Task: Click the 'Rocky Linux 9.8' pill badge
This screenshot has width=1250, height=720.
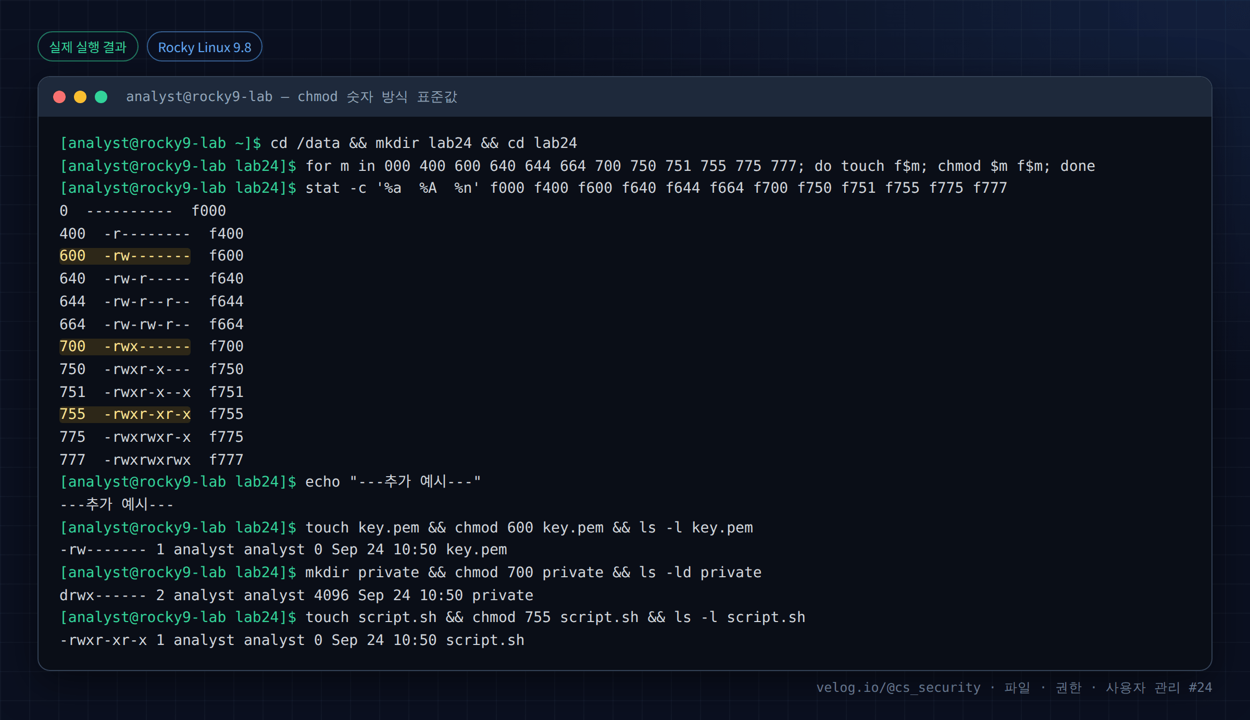Action: point(205,47)
